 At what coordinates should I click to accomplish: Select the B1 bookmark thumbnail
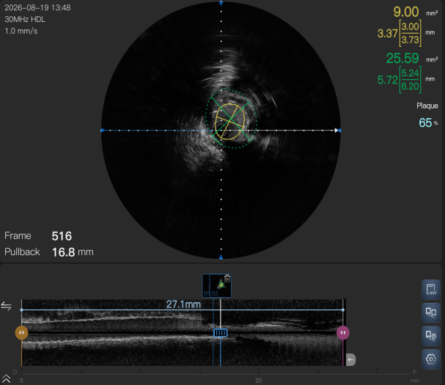206,285
